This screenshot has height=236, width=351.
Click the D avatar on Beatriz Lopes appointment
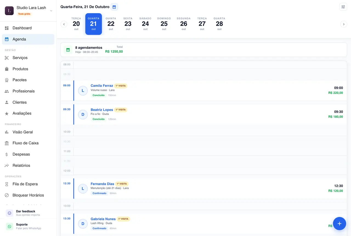point(83,114)
